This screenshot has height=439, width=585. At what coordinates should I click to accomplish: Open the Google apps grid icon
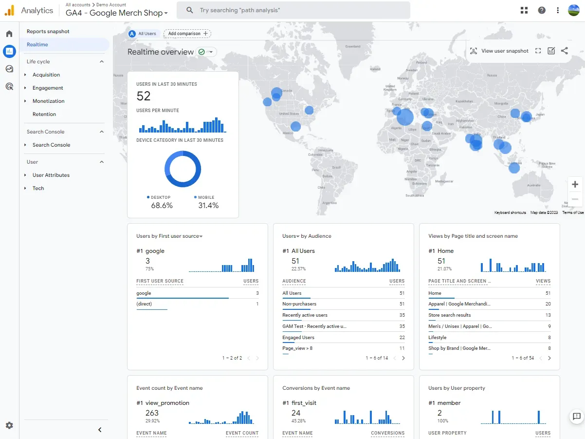(524, 10)
